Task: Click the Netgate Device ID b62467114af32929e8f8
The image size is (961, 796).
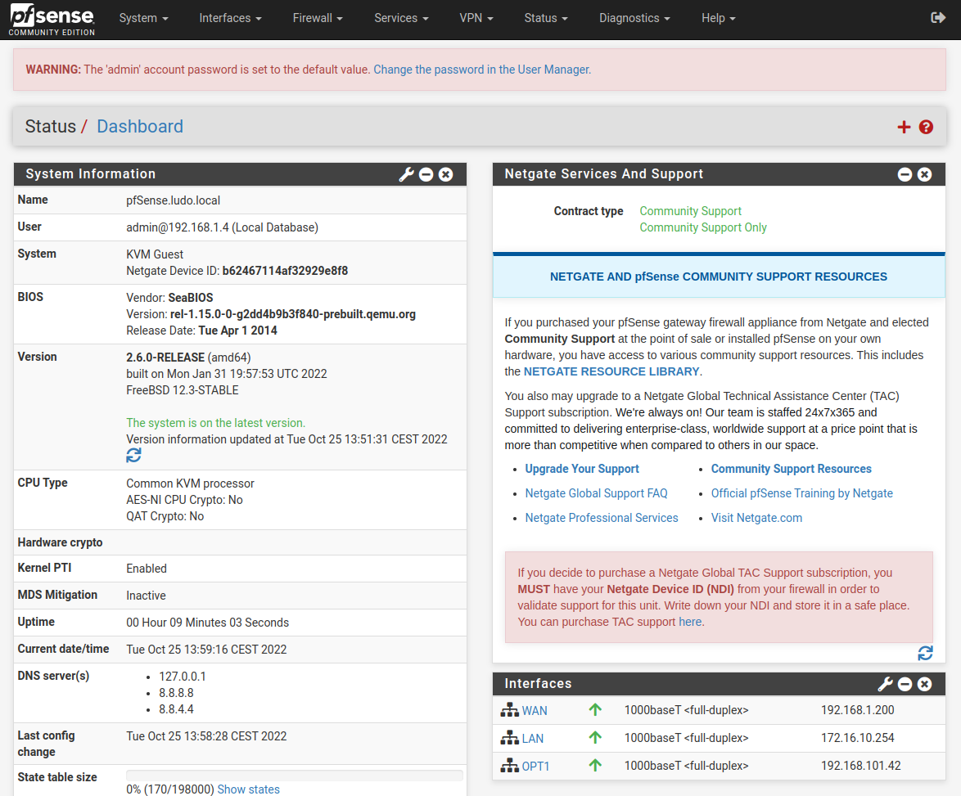Action: point(285,271)
